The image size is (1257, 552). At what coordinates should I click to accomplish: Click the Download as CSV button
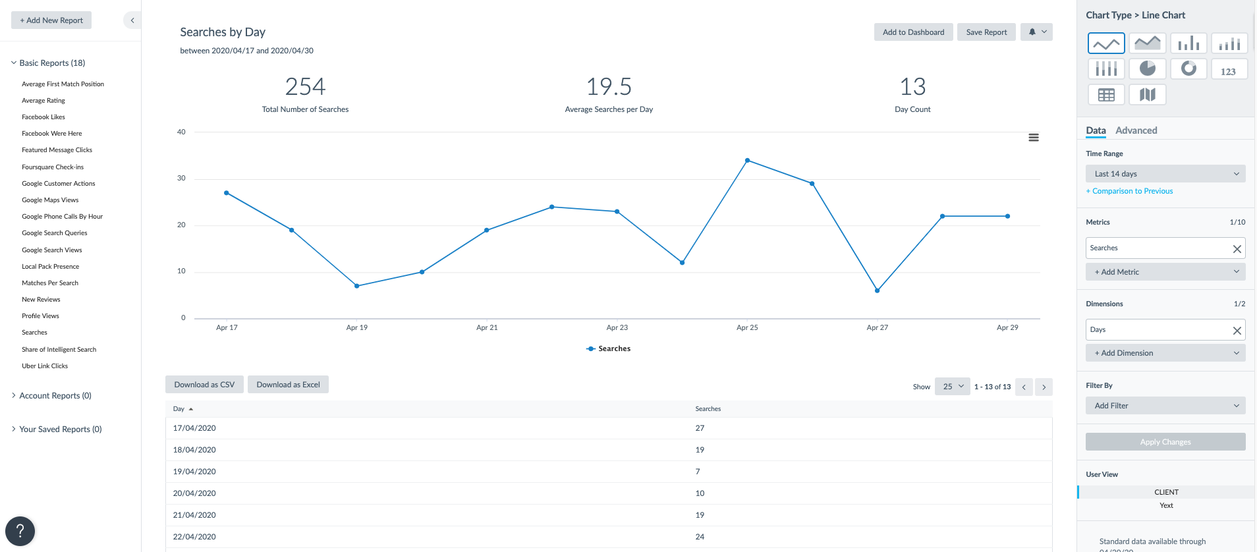coord(204,385)
